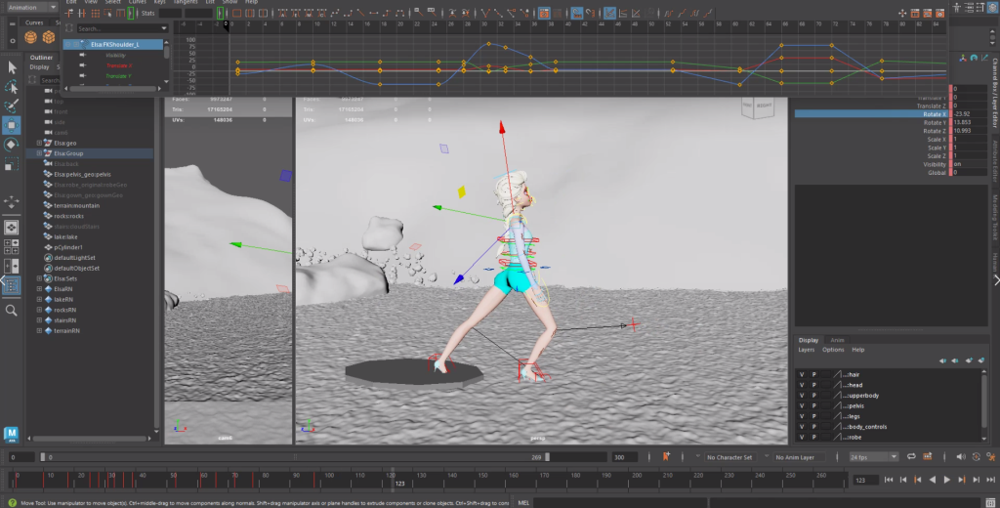The image size is (1000, 508).
Task: Pick the Rotate tool in toolbox
Action: 12,145
